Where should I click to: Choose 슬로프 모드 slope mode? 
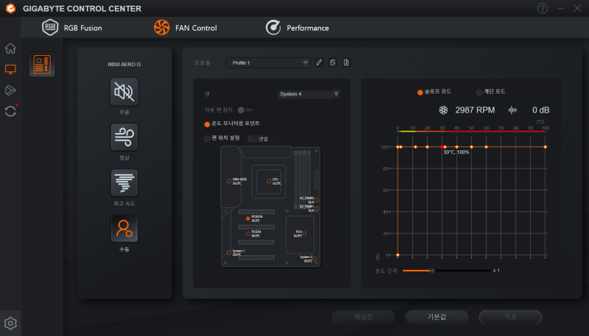point(420,92)
